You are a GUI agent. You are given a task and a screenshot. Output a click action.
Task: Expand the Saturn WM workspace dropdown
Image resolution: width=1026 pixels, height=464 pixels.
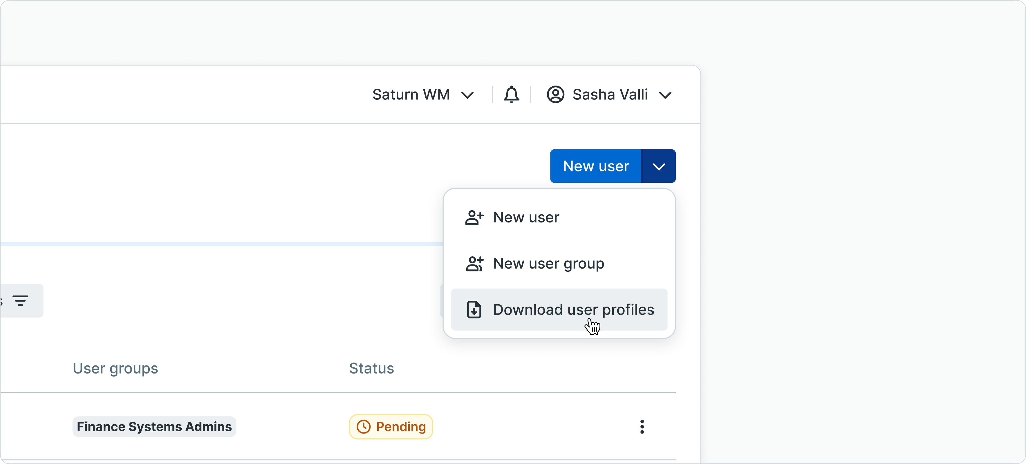pyautogui.click(x=467, y=95)
